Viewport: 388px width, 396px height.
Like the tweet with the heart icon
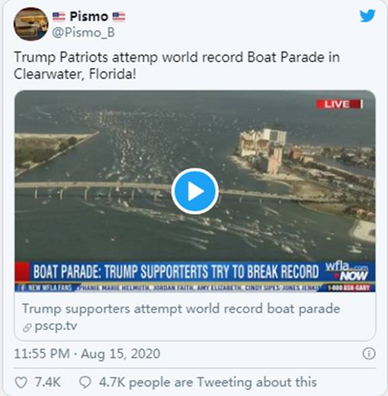21,382
